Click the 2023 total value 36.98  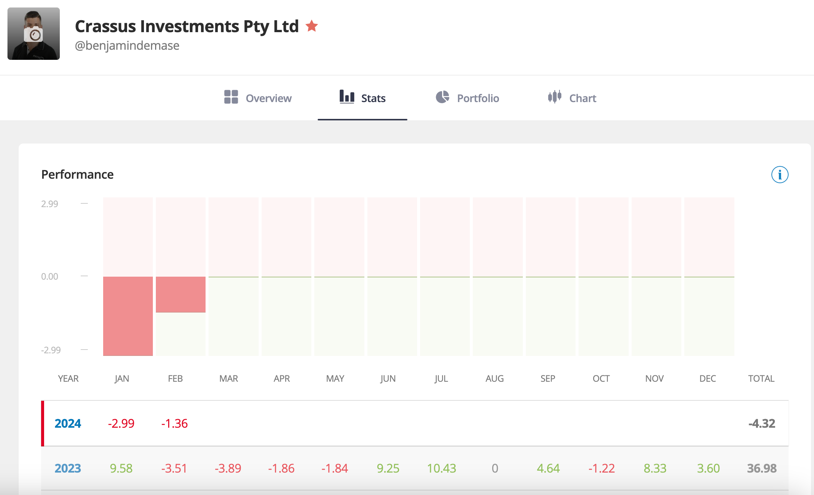point(761,468)
